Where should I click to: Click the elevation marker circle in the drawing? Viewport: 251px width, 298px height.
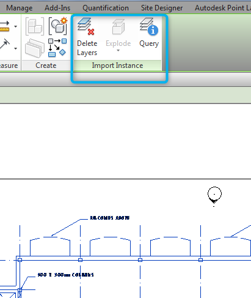214,194
